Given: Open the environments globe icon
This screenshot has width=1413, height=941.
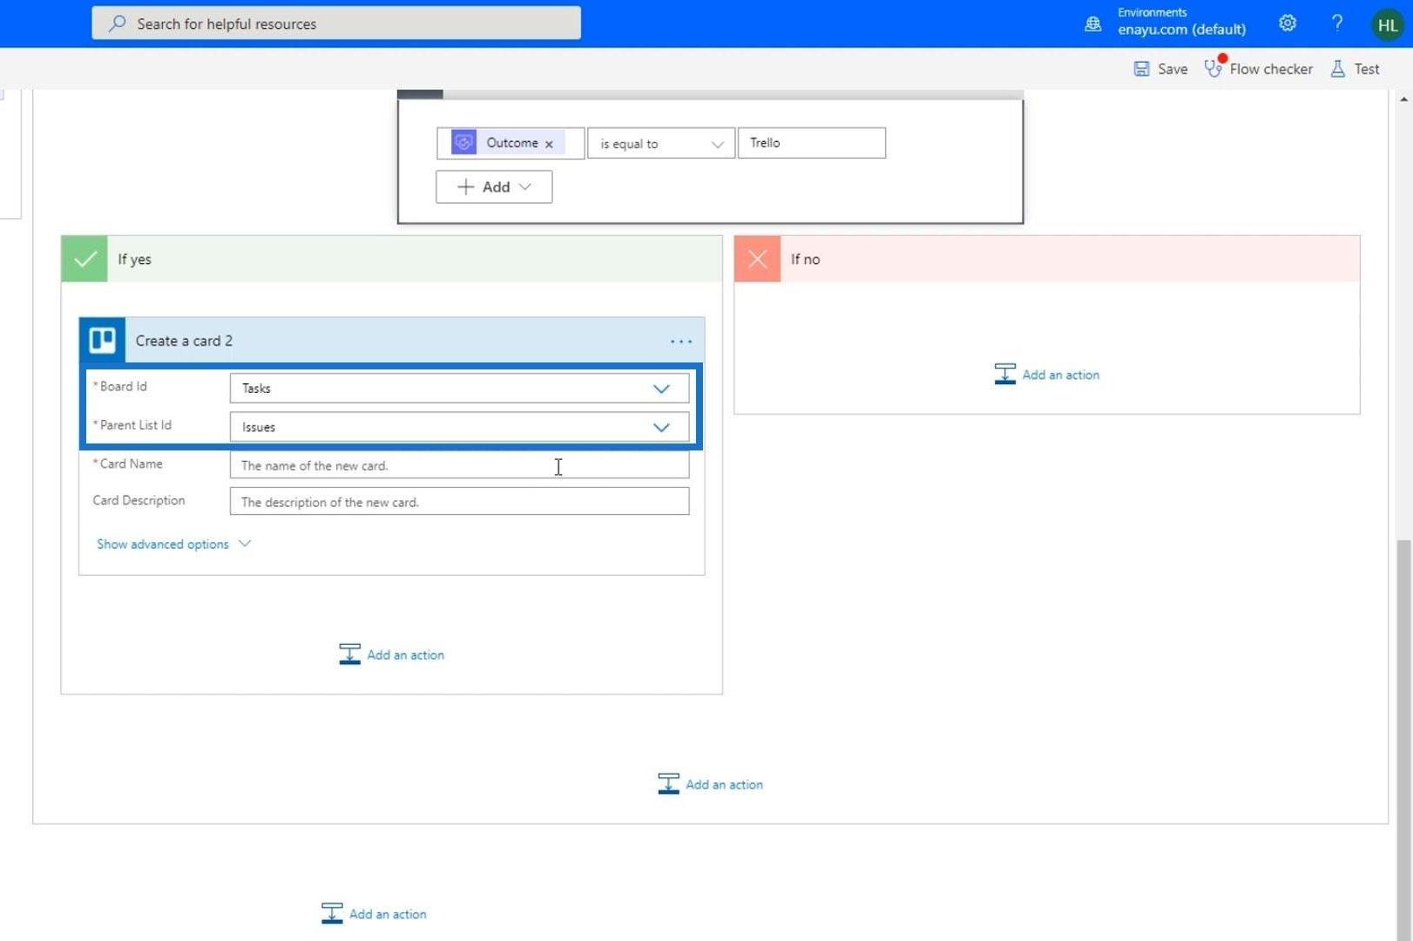Looking at the screenshot, I should [1092, 24].
